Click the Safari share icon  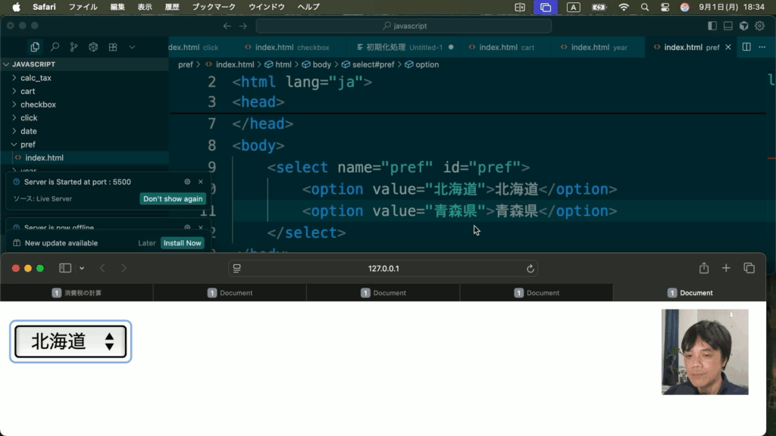tap(704, 268)
